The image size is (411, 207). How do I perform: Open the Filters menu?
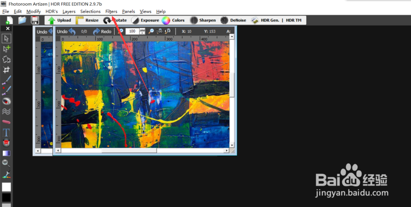click(x=111, y=11)
